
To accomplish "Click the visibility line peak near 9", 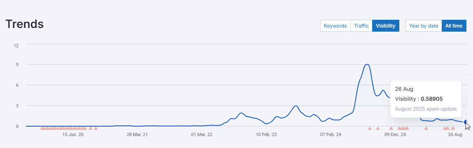I will 367,65.
